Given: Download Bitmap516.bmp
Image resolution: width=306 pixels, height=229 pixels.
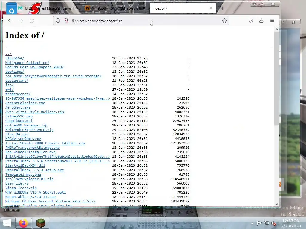Looking at the screenshot, I should pos(19,117).
